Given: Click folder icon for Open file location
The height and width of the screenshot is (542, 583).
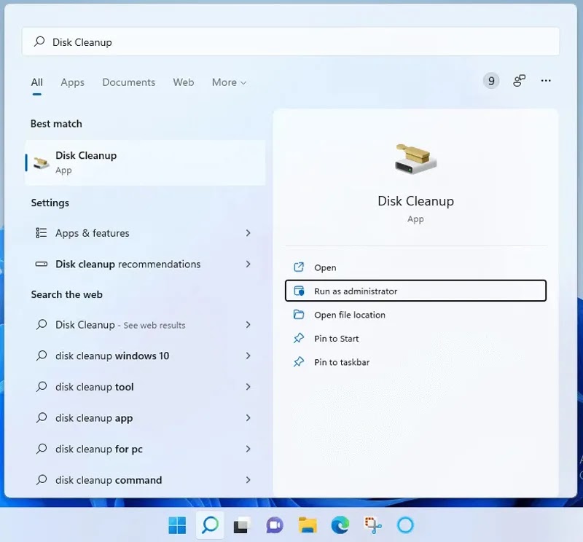Looking at the screenshot, I should tap(299, 315).
